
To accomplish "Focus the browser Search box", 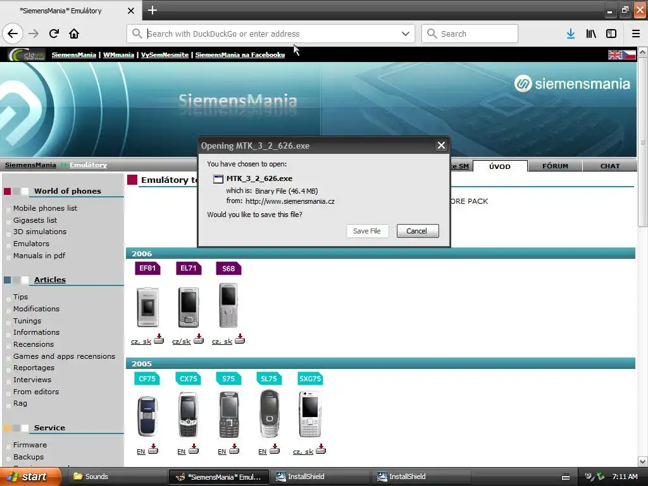I will click(470, 34).
